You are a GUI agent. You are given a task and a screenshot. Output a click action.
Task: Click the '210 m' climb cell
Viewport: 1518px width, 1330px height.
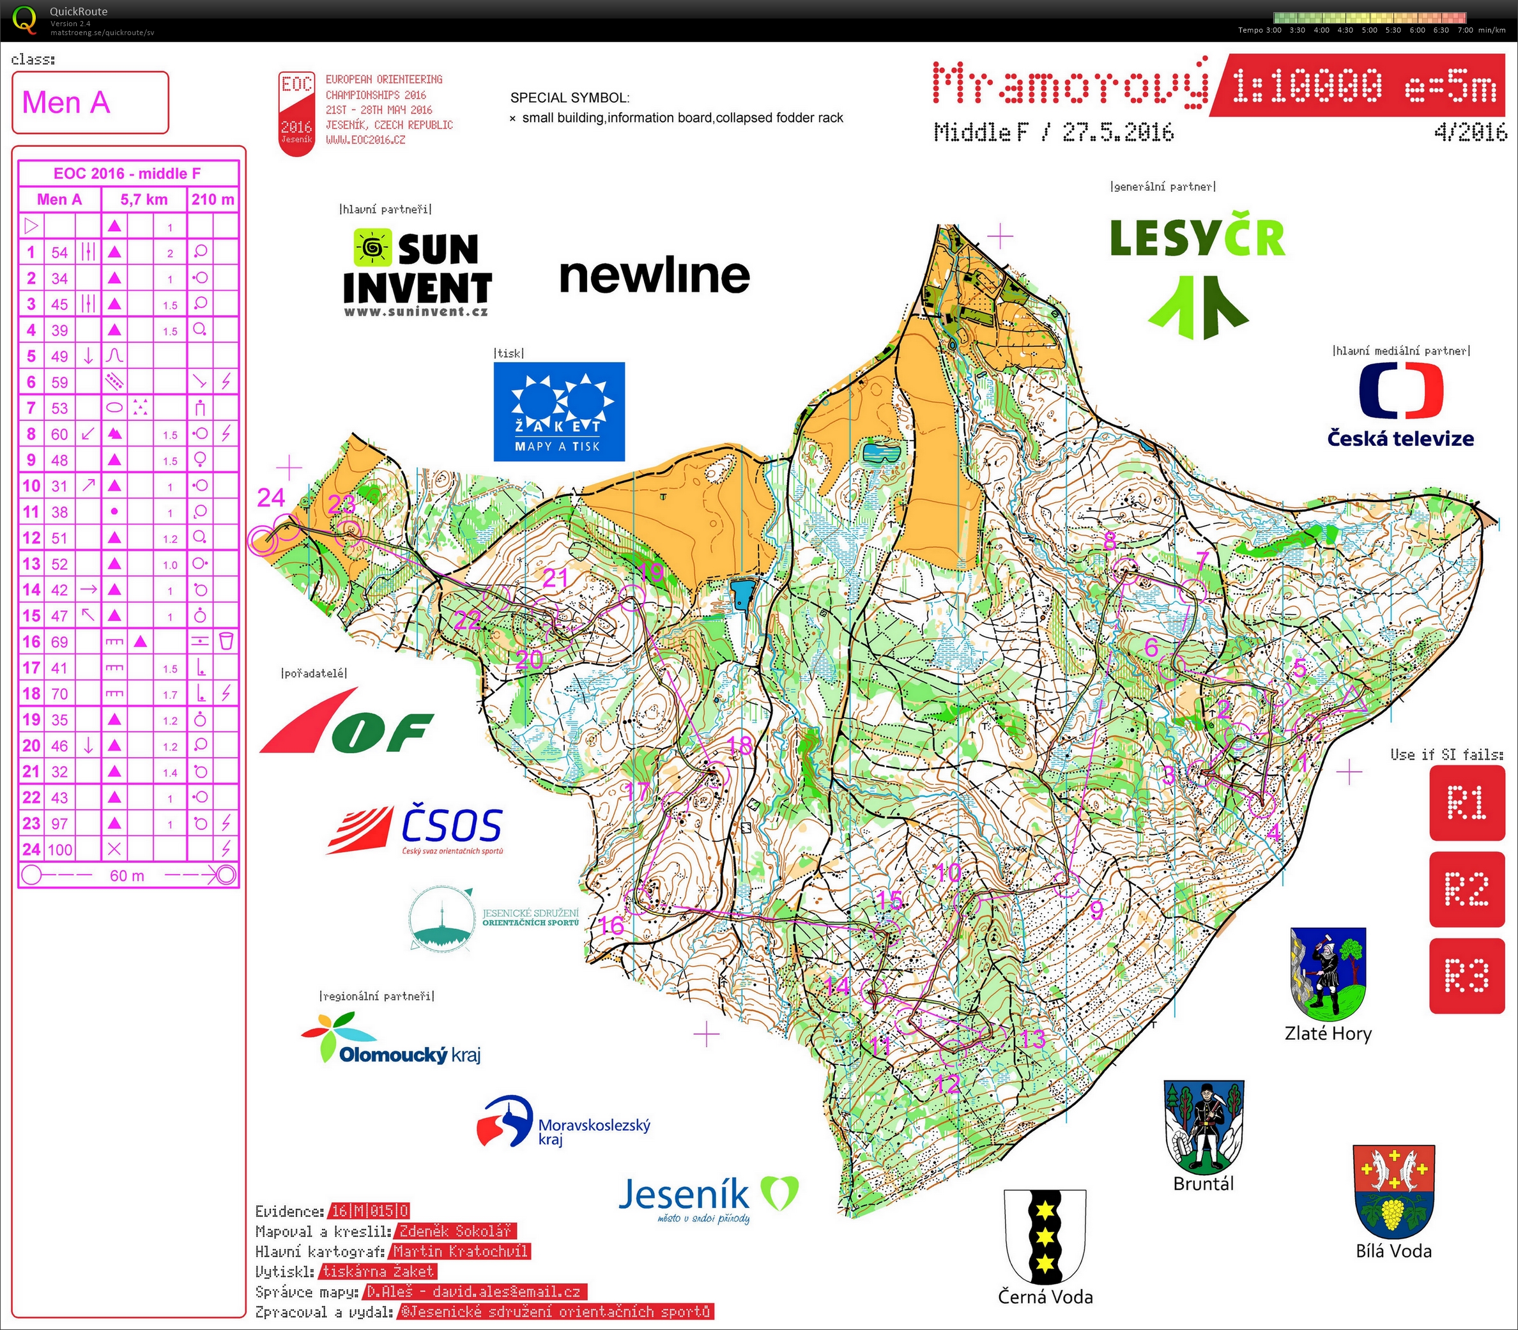pyautogui.click(x=213, y=199)
